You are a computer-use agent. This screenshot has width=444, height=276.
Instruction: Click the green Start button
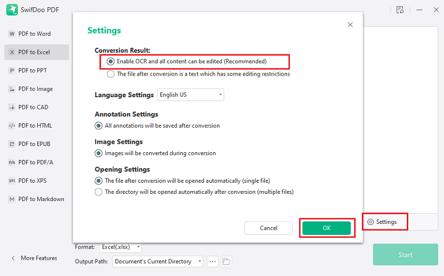coord(406,255)
